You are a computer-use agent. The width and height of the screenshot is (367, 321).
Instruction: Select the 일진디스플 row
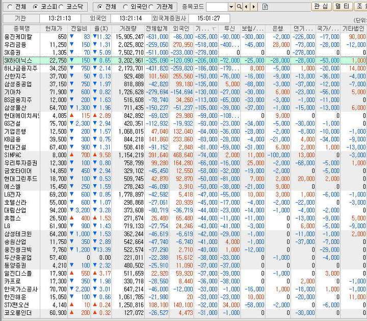tap(185, 274)
